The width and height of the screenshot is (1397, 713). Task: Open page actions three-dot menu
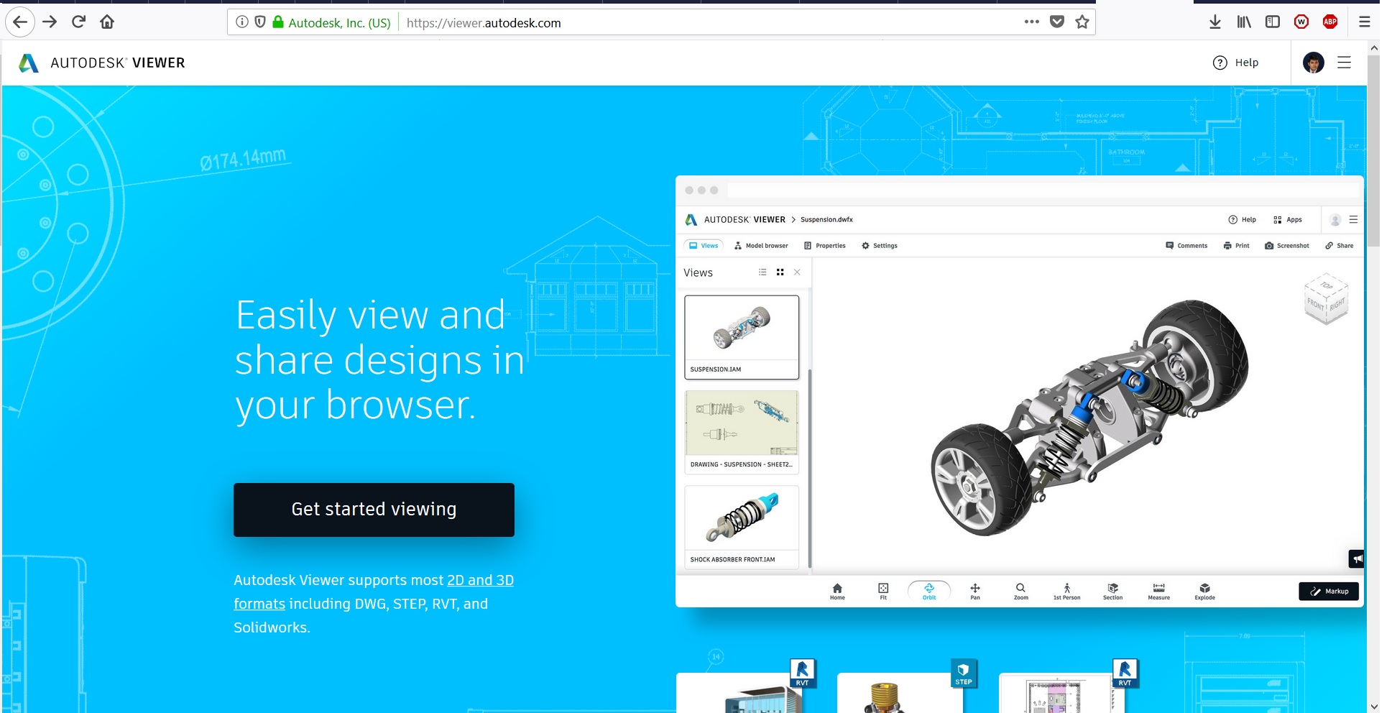coord(1032,22)
